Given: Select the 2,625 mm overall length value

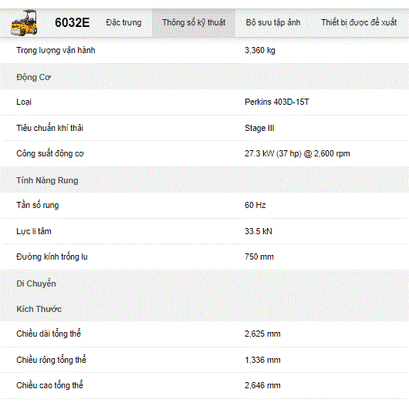Looking at the screenshot, I should pyautogui.click(x=262, y=334).
